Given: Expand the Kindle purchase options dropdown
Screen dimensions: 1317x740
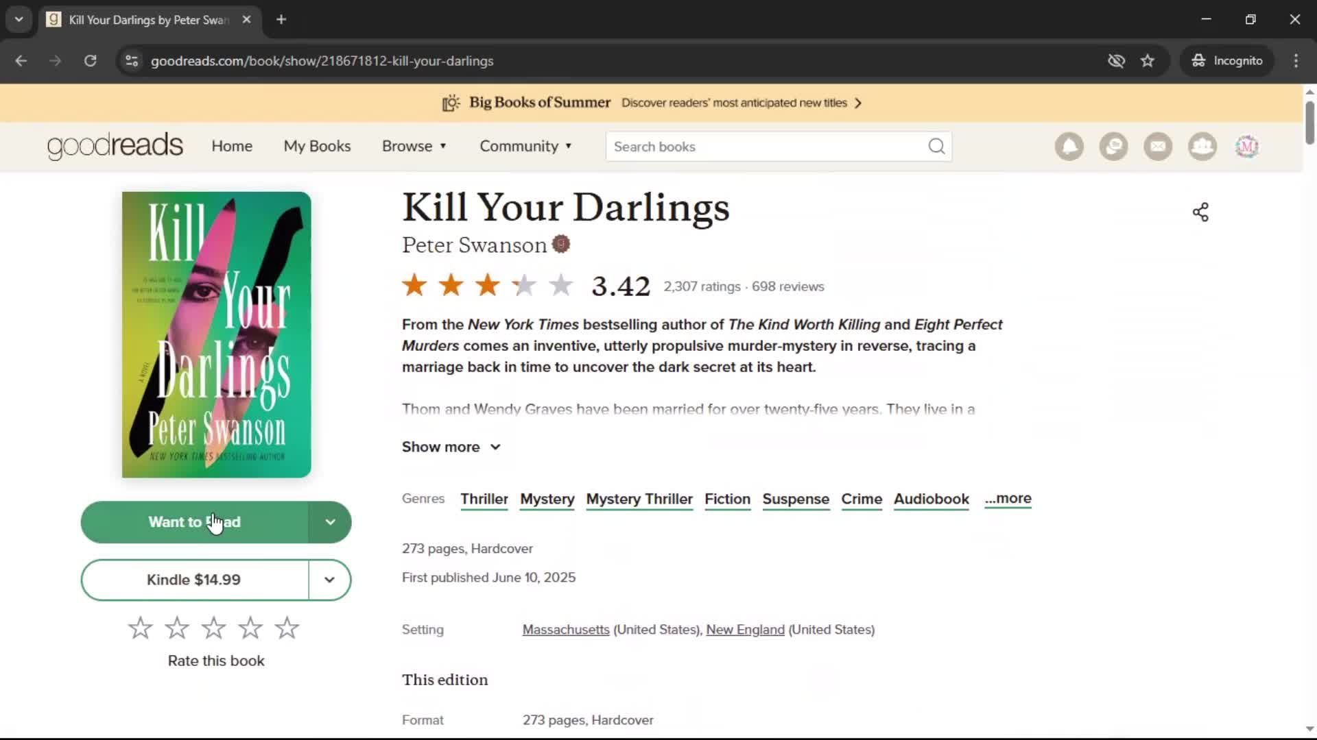Looking at the screenshot, I should point(330,580).
